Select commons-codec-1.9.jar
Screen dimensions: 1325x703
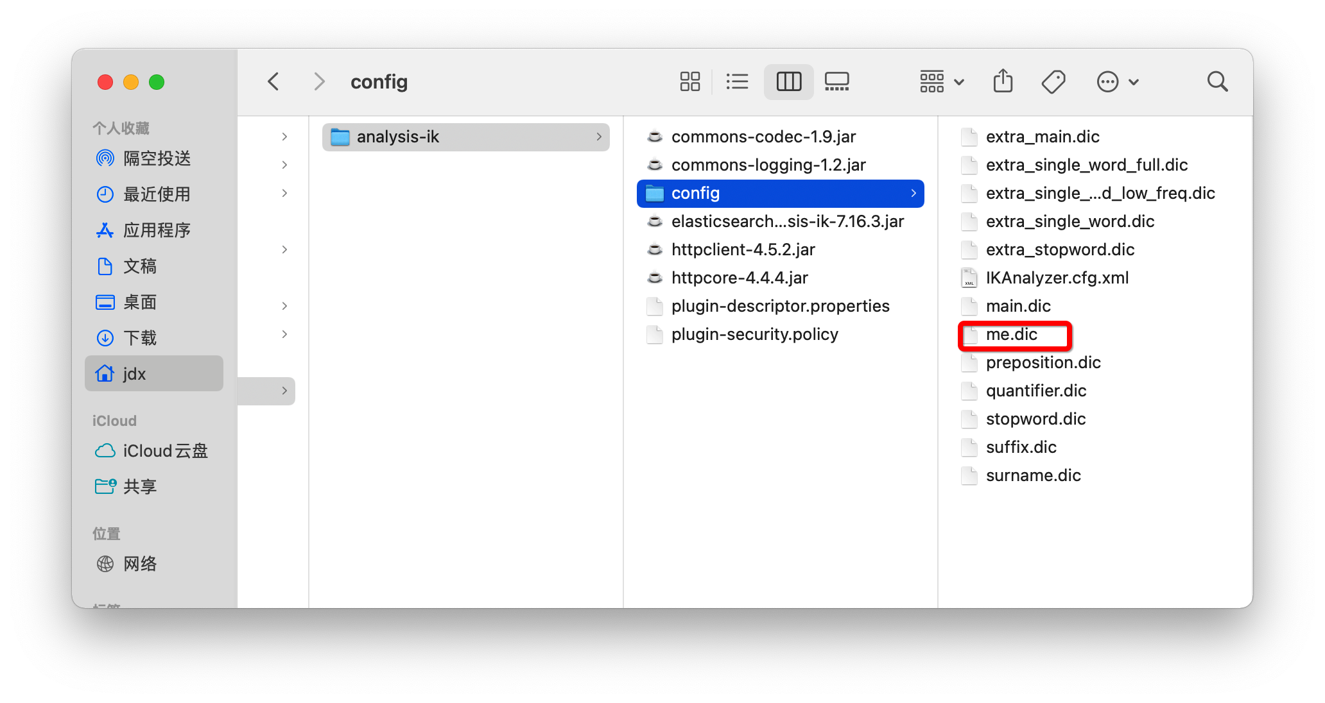click(x=781, y=137)
